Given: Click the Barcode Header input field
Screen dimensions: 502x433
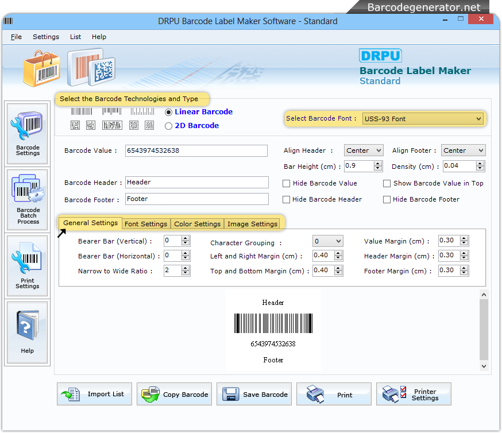Looking at the screenshot, I should point(197,182).
